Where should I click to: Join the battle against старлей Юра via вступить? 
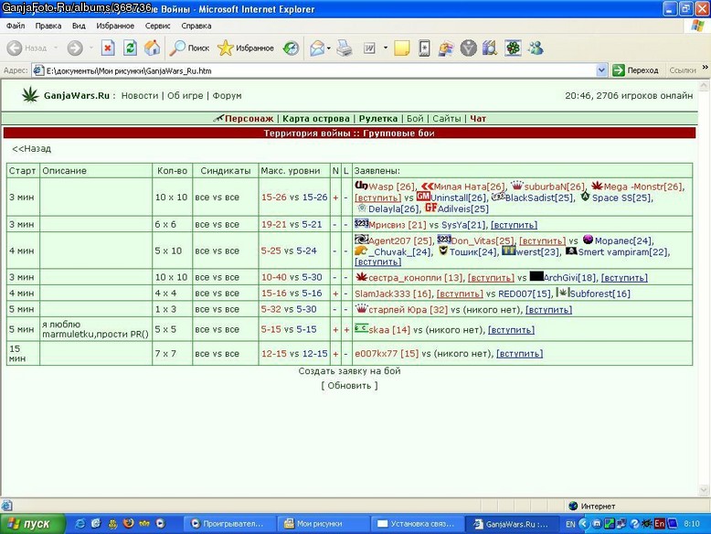548,310
